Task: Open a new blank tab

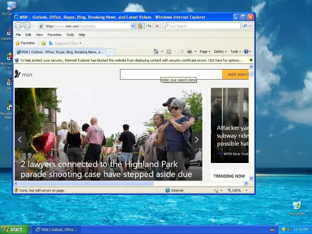Action: [110, 52]
